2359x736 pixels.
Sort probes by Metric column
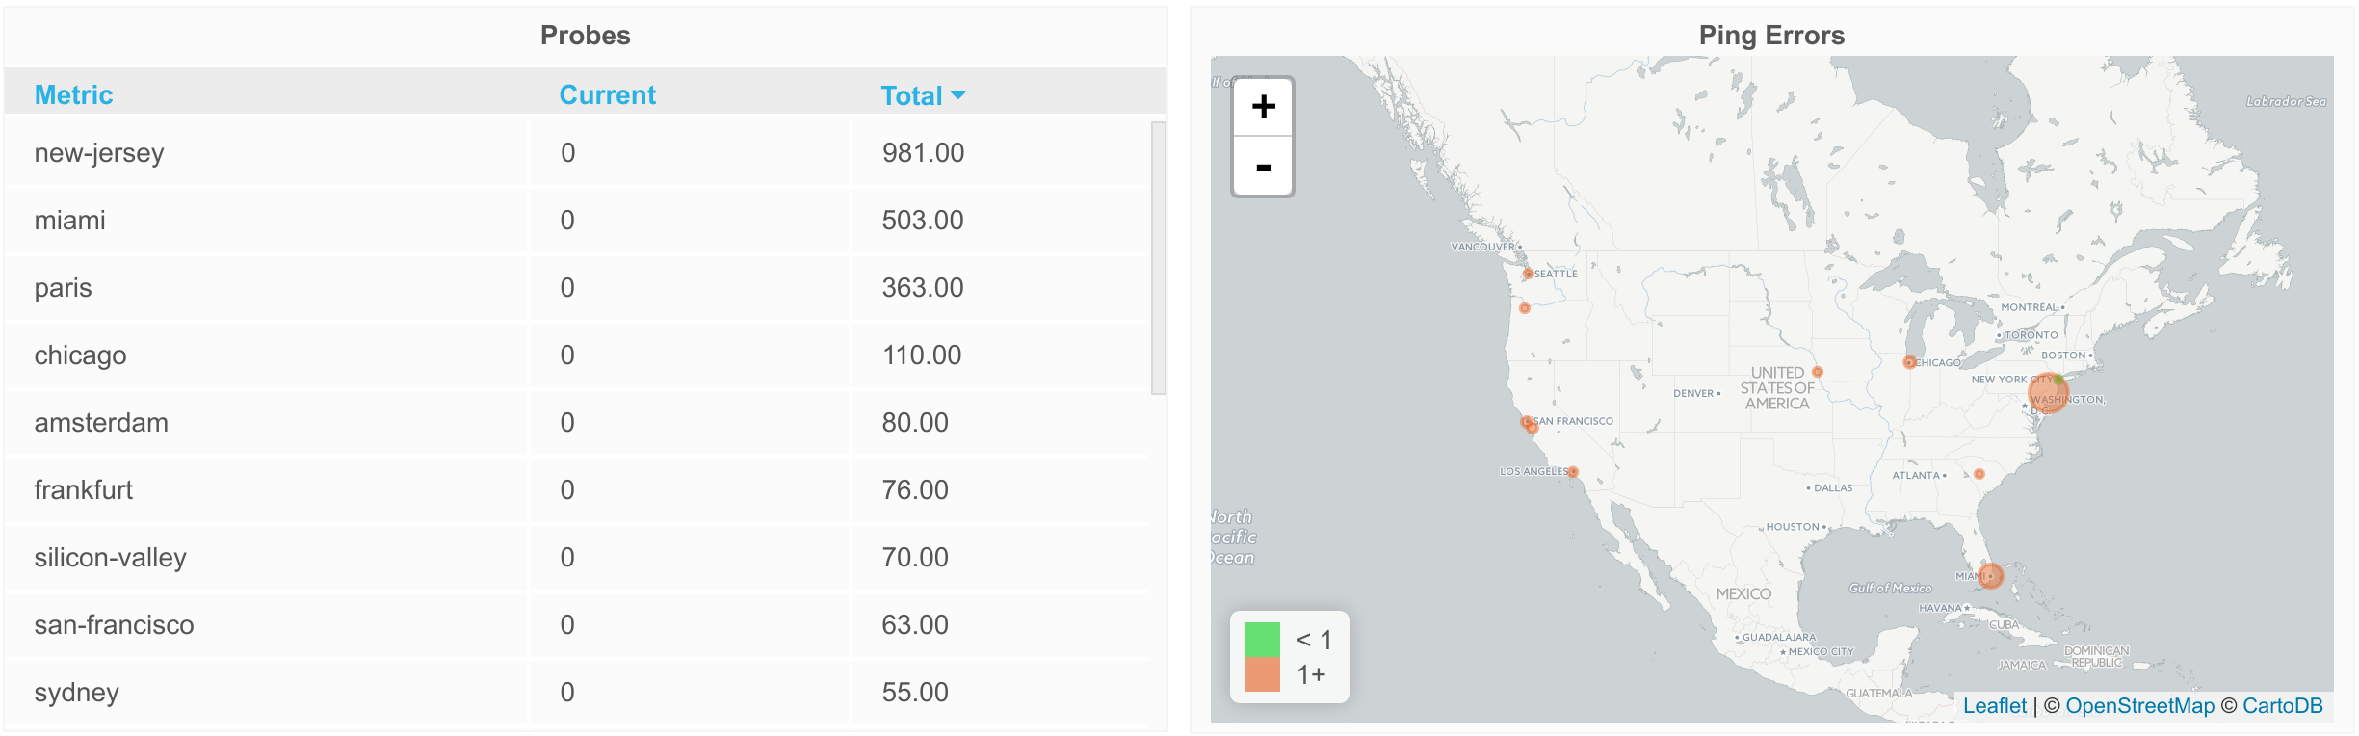coord(73,94)
